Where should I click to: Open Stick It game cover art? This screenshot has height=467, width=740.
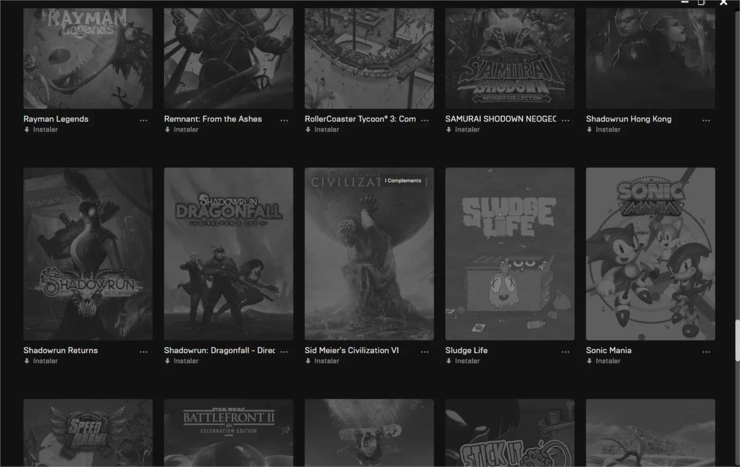click(x=510, y=433)
